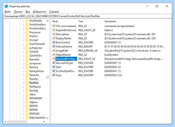Click the folder icon next to RasSstp
175x127 pixels.
27,90
